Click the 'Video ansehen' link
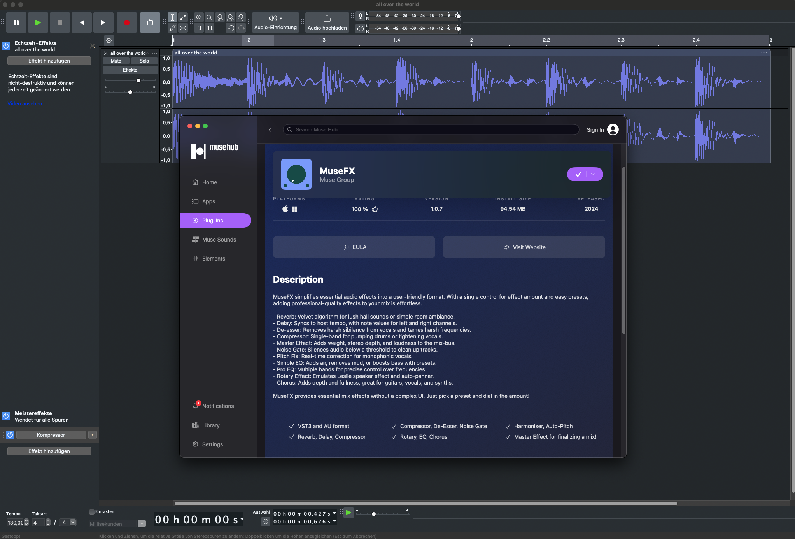The height and width of the screenshot is (539, 795). (25, 103)
